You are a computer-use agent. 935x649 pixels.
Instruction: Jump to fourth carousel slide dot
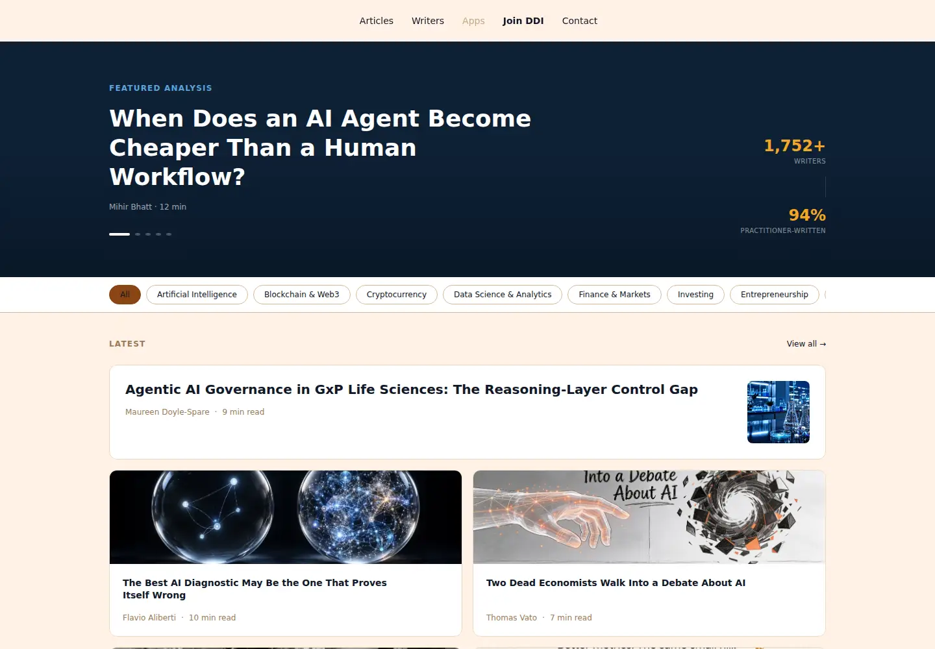(158, 234)
